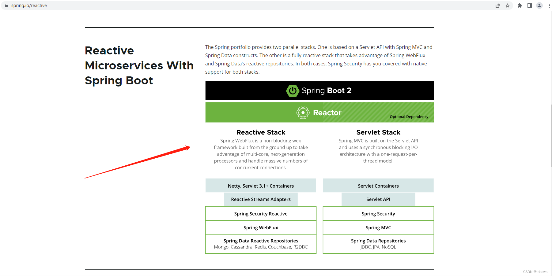The image size is (552, 276).
Task: Click "Spring MVC" box
Action: [378, 228]
